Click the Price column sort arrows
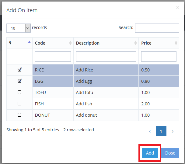The height and width of the screenshot is (164, 185). pyautogui.click(x=176, y=43)
